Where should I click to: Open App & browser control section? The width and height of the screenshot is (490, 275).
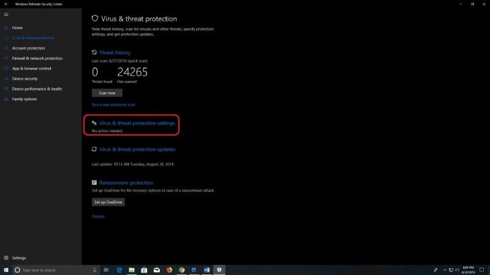click(x=32, y=68)
